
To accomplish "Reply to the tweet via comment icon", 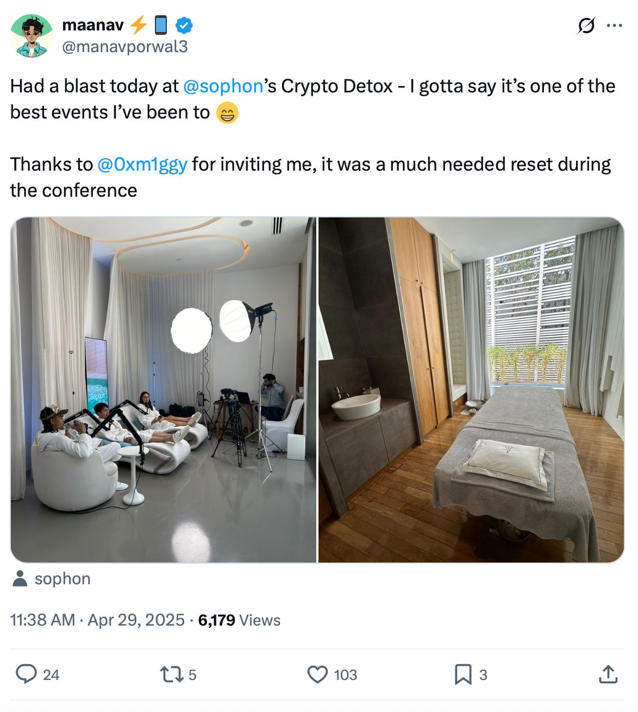I will (26, 674).
